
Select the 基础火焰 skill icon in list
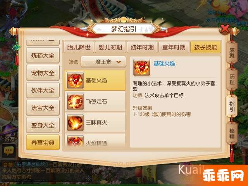(x=75, y=80)
